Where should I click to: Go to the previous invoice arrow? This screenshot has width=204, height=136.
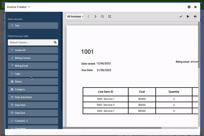tap(88, 17)
